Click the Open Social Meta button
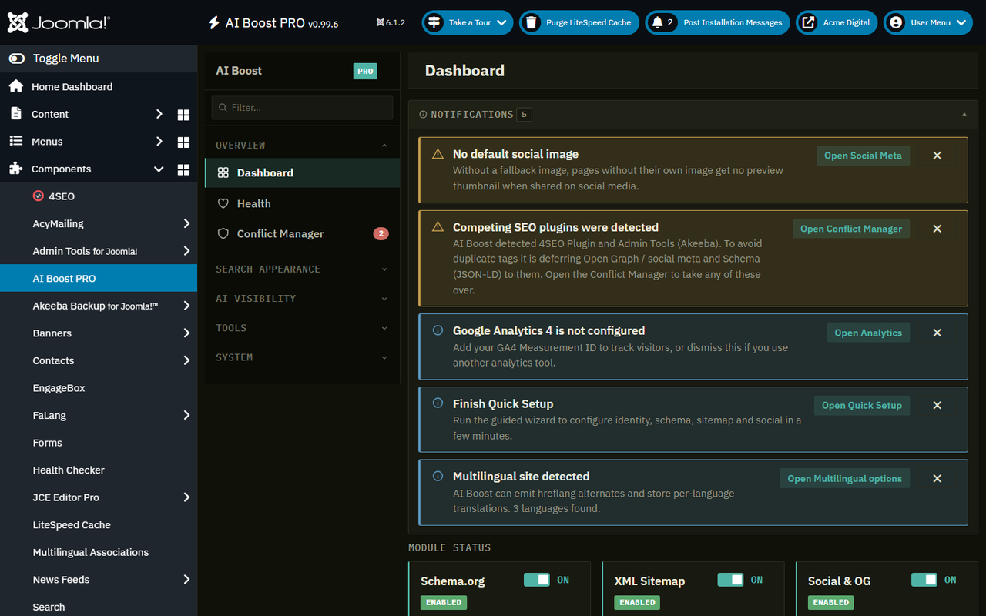The height and width of the screenshot is (616, 986). tap(863, 156)
